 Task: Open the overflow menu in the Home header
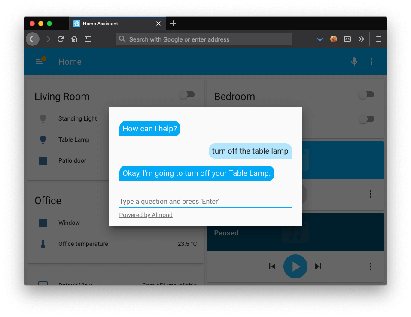coord(371,61)
